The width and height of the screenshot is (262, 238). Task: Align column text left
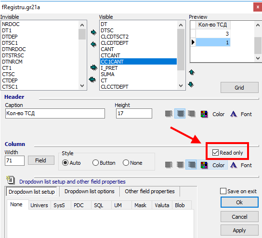(x=169, y=165)
